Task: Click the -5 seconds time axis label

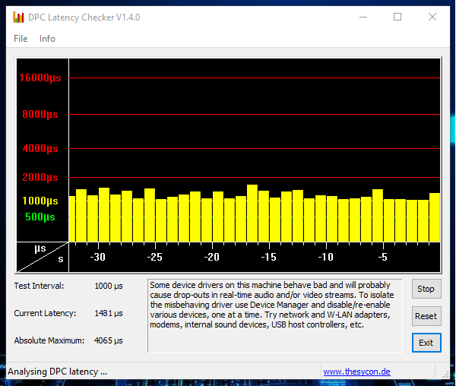Action: pyautogui.click(x=382, y=258)
